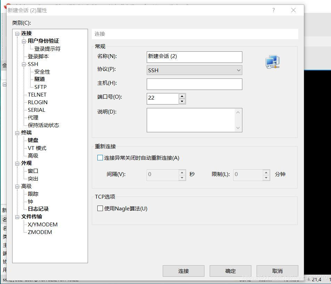Collapse the SSH tree node
The width and height of the screenshot is (331, 284).
(x=24, y=64)
